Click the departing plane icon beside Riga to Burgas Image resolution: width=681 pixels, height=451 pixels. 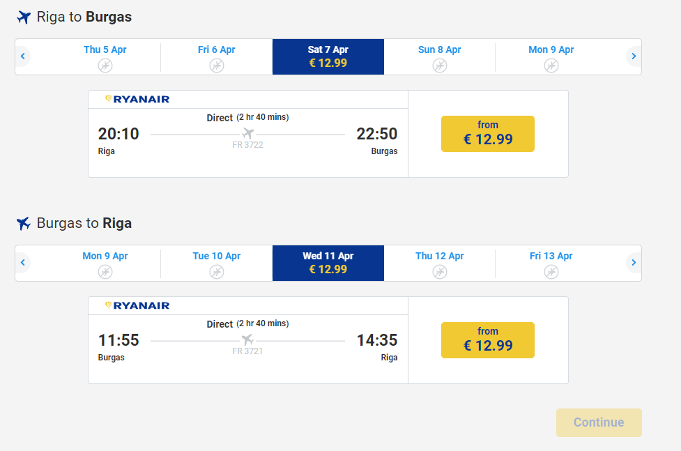pyautogui.click(x=24, y=17)
